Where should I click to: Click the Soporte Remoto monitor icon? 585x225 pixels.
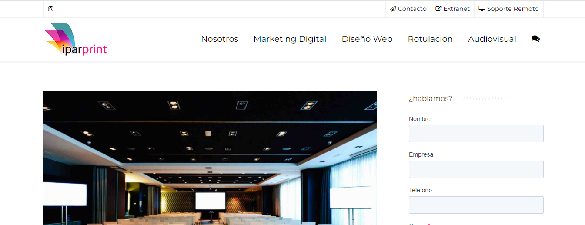[482, 9]
